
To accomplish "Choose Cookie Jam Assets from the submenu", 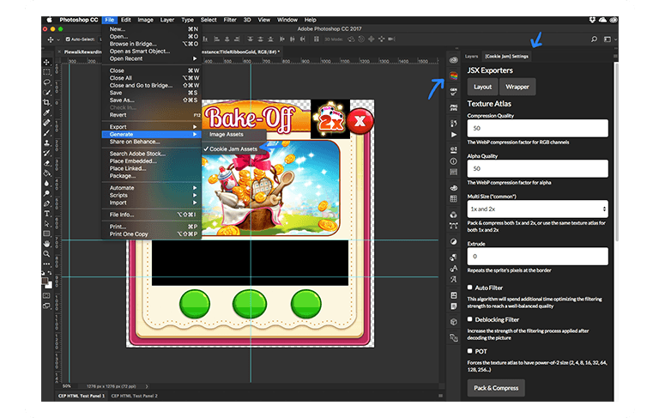I will pyautogui.click(x=233, y=148).
